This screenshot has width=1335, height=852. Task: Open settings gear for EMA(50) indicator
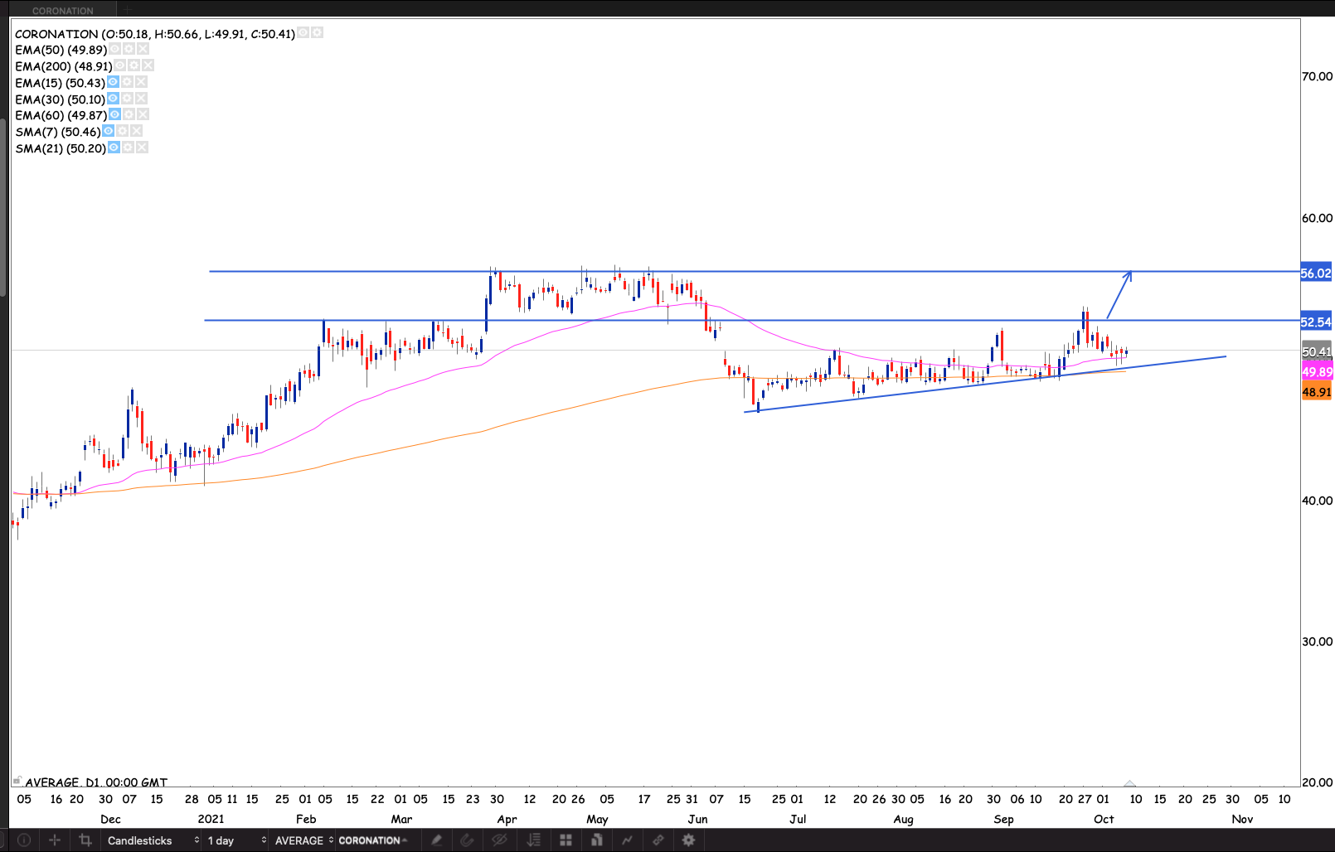point(129,49)
